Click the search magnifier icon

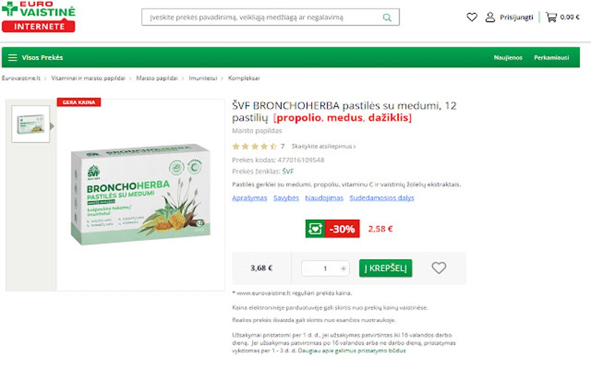click(x=386, y=17)
